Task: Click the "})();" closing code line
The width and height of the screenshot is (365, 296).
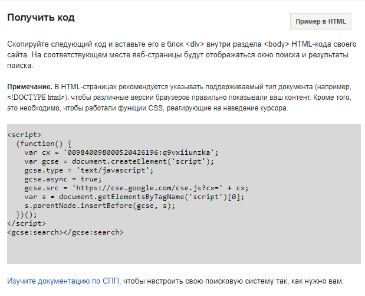Action: point(27,214)
